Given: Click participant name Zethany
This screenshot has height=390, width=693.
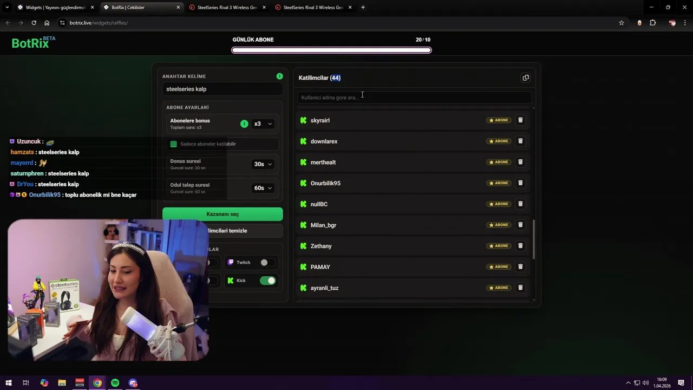Looking at the screenshot, I should coord(321,246).
